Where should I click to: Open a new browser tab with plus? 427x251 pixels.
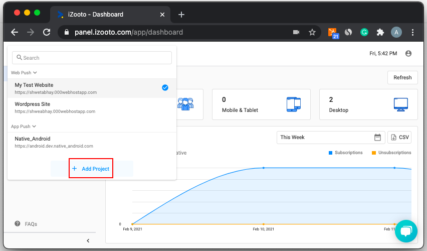tap(181, 15)
